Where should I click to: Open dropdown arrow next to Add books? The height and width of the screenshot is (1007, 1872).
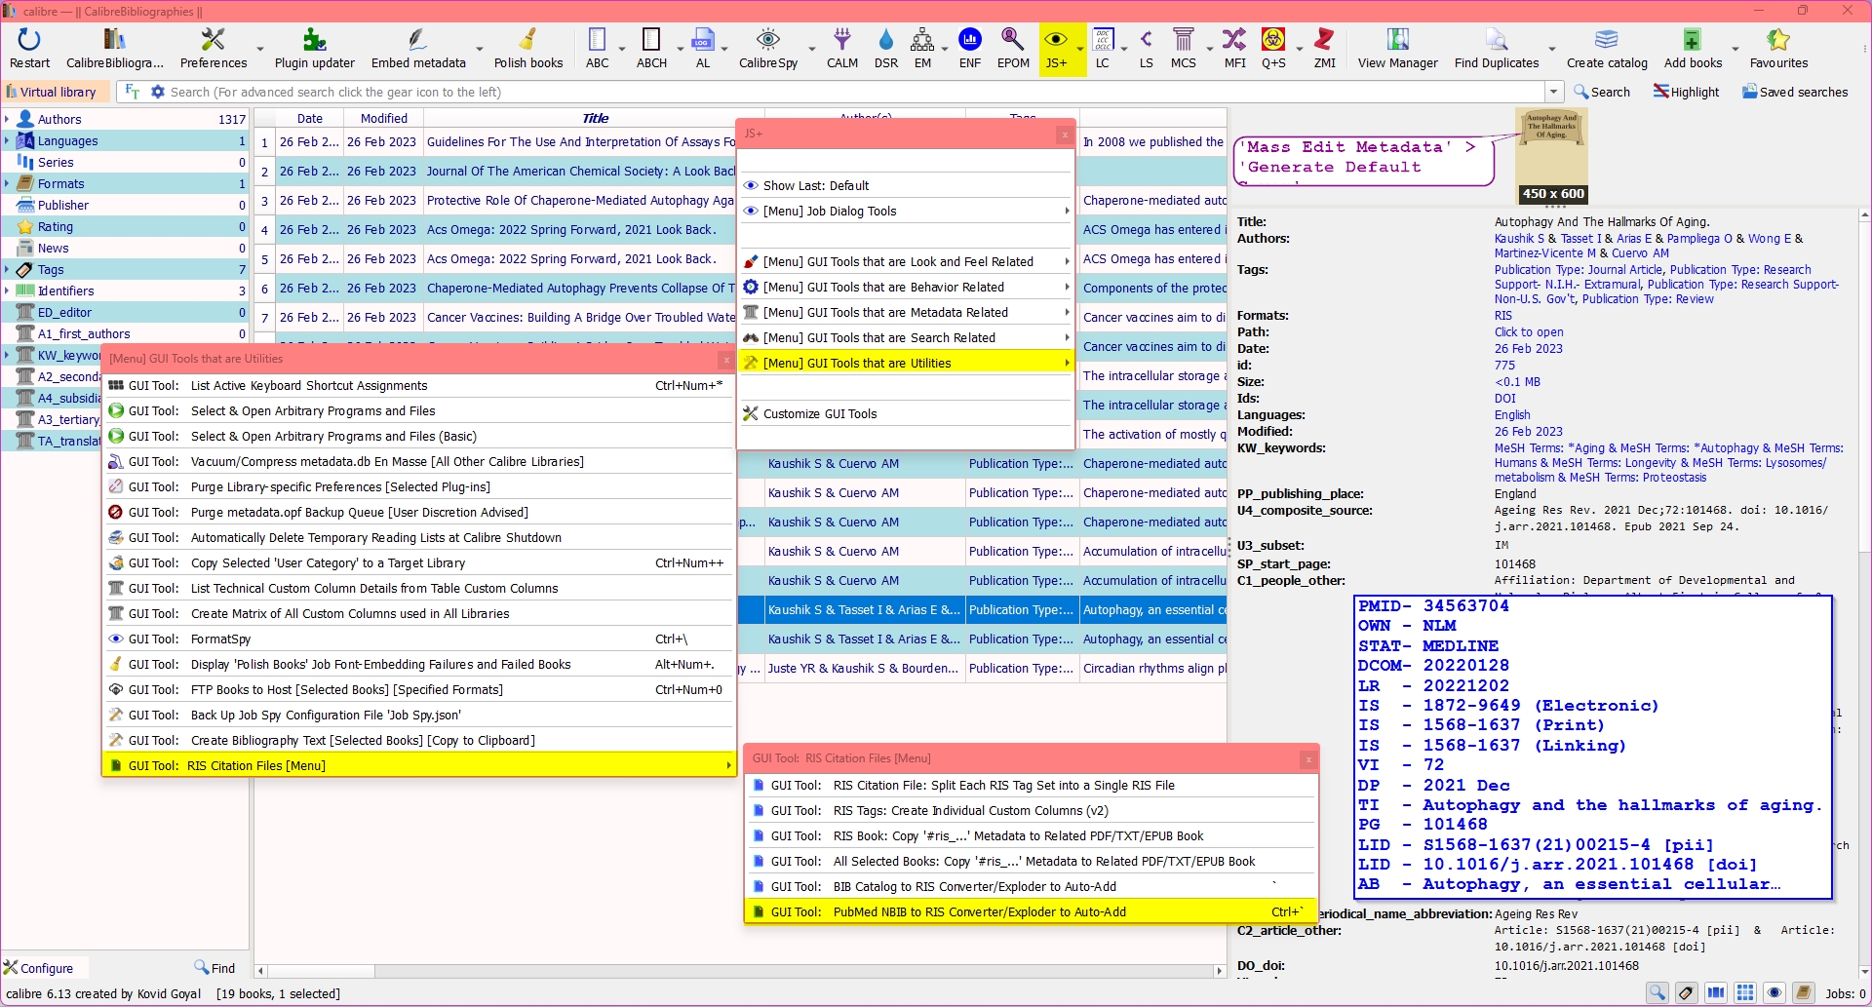point(1735,49)
